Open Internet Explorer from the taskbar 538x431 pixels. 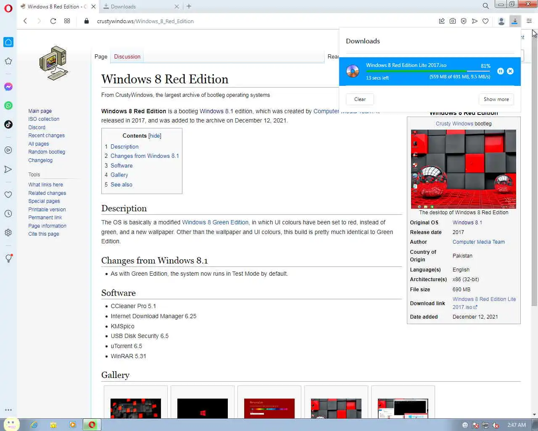point(34,425)
